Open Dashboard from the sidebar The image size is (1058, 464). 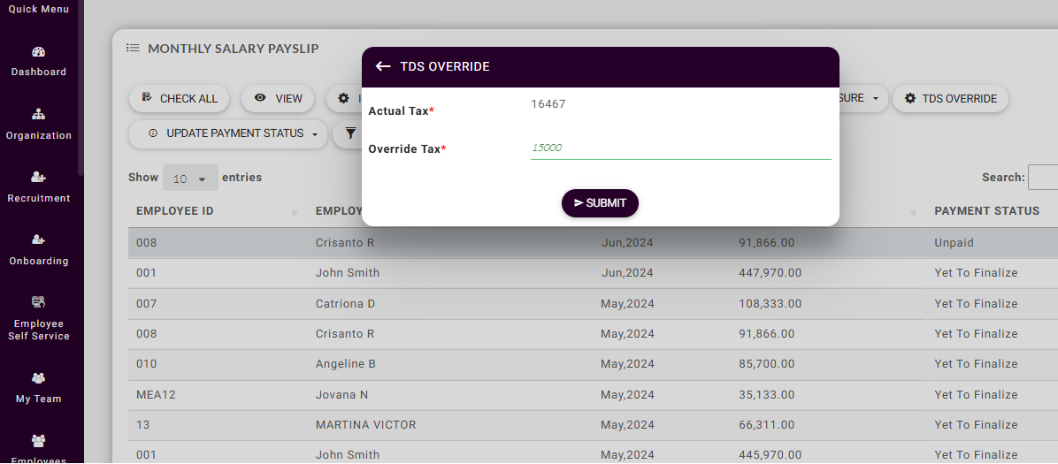(x=39, y=61)
